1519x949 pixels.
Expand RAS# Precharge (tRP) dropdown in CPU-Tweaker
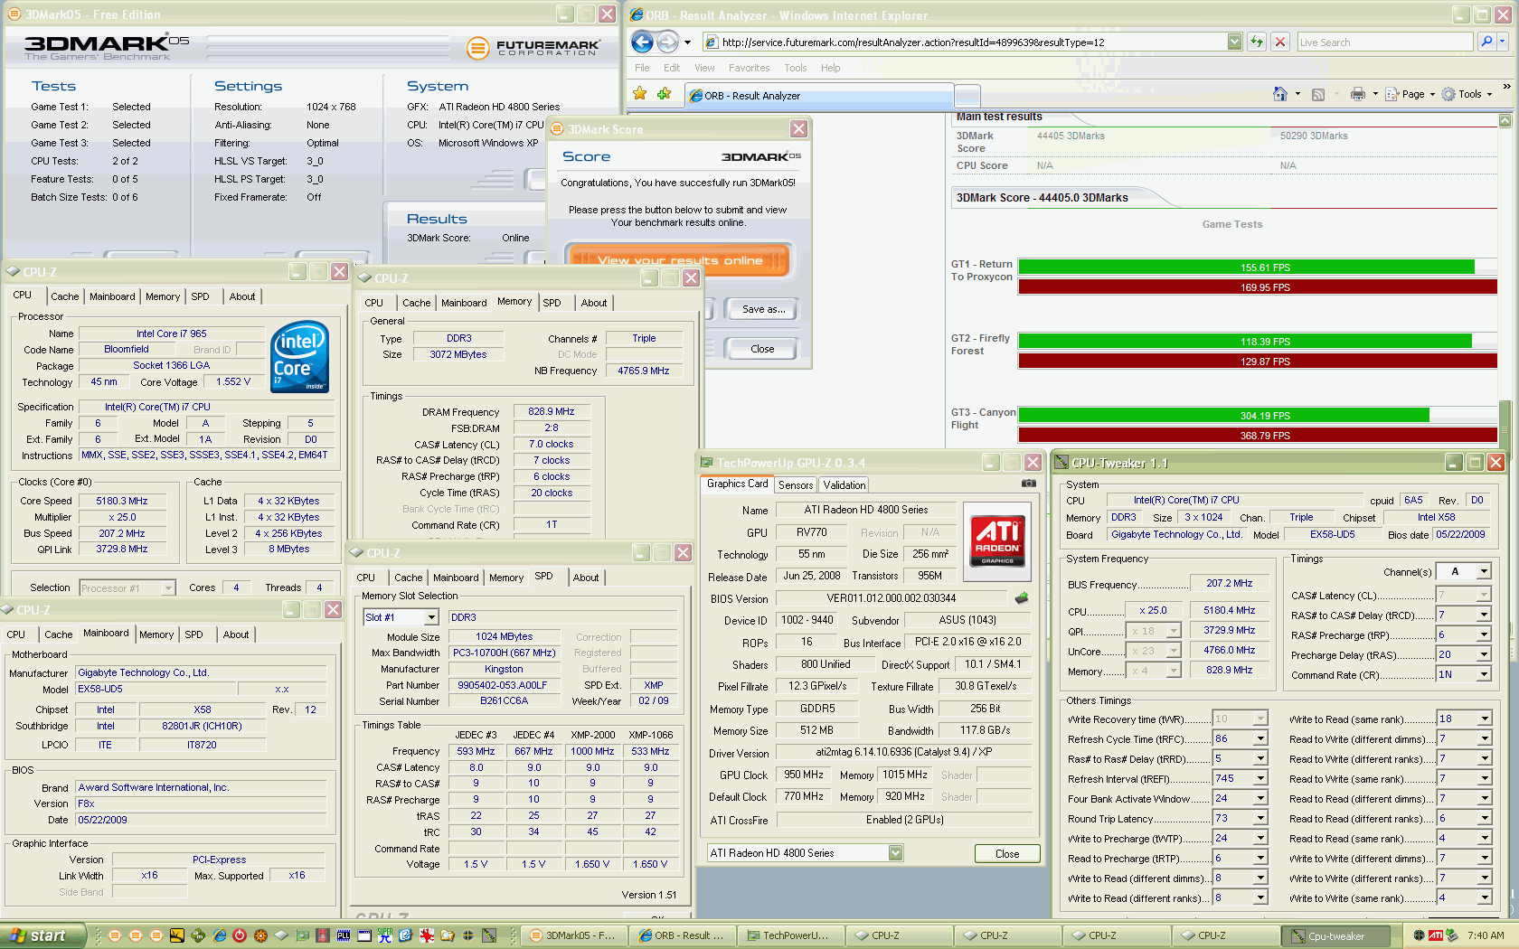coord(1484,634)
